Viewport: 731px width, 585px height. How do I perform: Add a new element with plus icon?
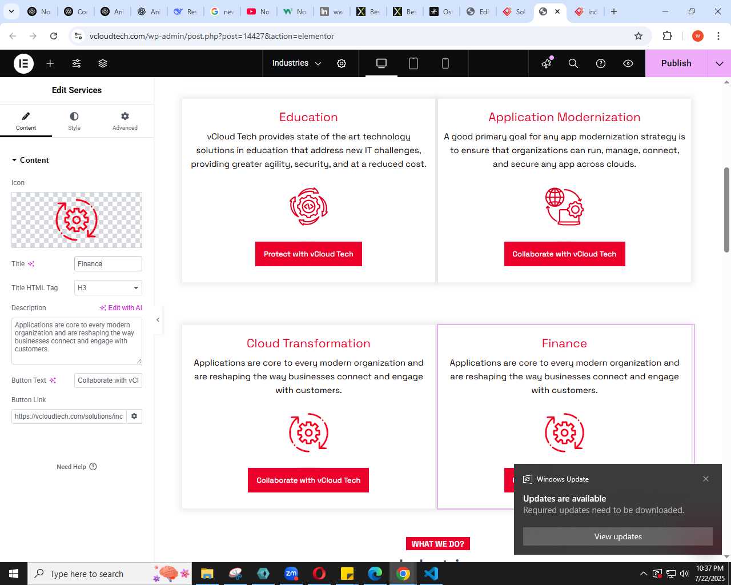50,63
